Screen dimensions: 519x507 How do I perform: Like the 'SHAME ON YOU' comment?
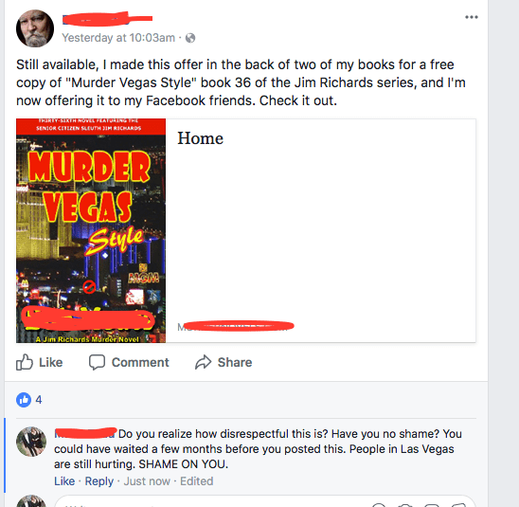[64, 480]
